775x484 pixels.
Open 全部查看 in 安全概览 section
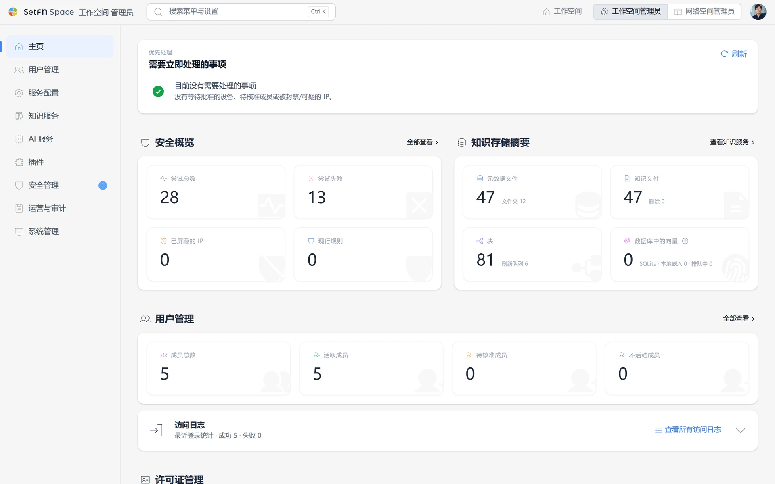422,142
